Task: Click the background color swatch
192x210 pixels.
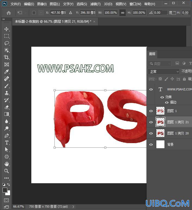Action: (x=8, y=193)
